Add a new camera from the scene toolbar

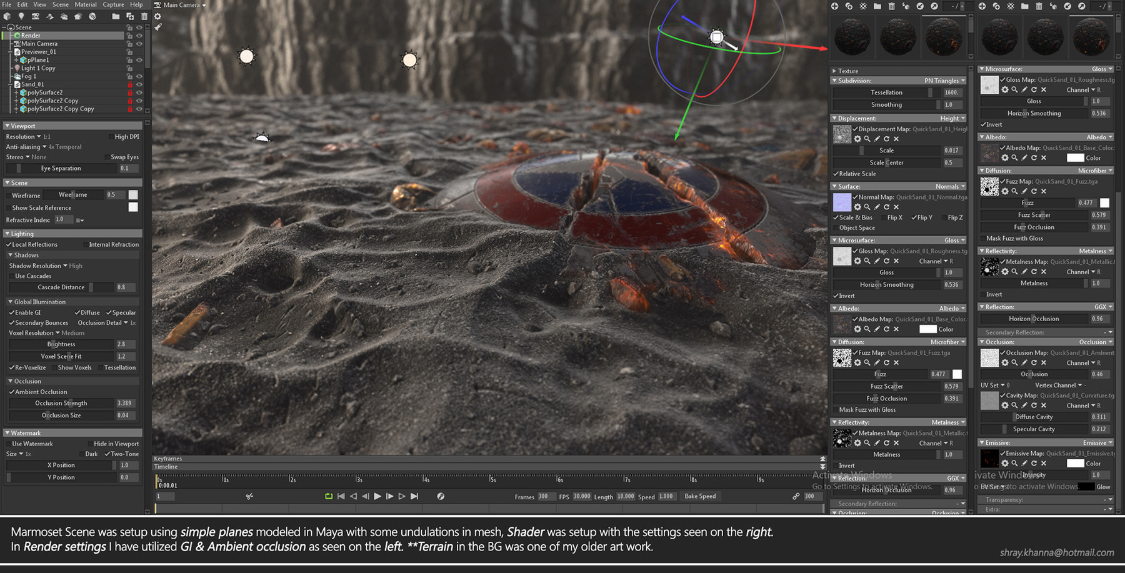point(36,16)
